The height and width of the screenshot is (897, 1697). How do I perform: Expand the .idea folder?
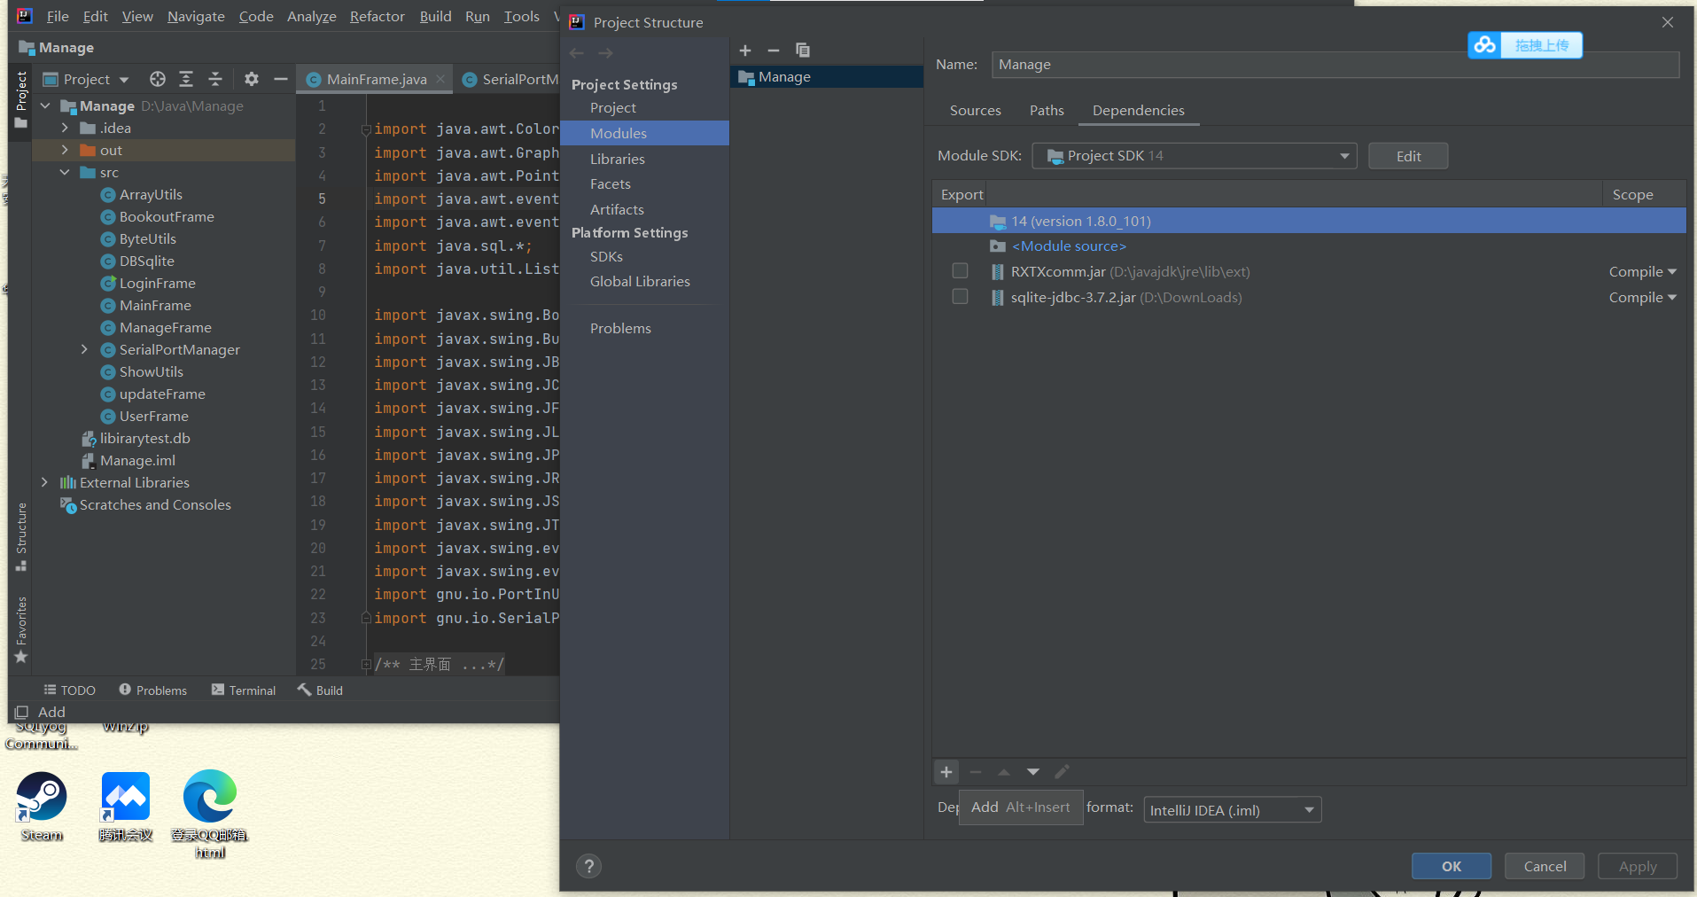[x=65, y=128]
